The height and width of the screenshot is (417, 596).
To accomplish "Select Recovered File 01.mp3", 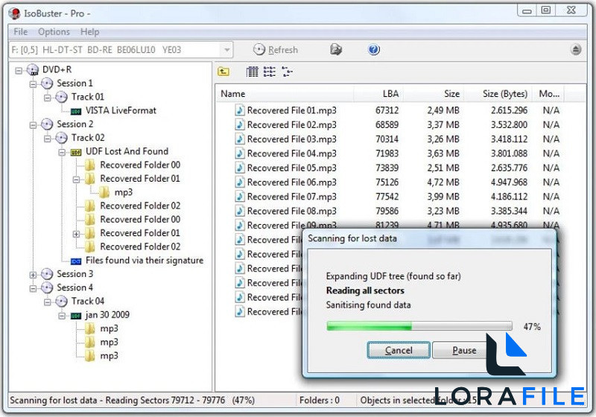I will coord(291,110).
